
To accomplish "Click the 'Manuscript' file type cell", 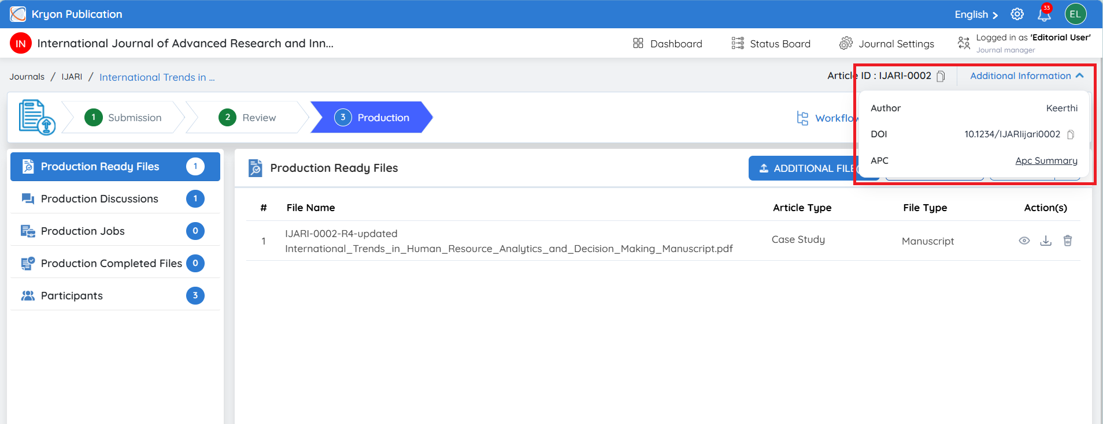I will [x=927, y=241].
